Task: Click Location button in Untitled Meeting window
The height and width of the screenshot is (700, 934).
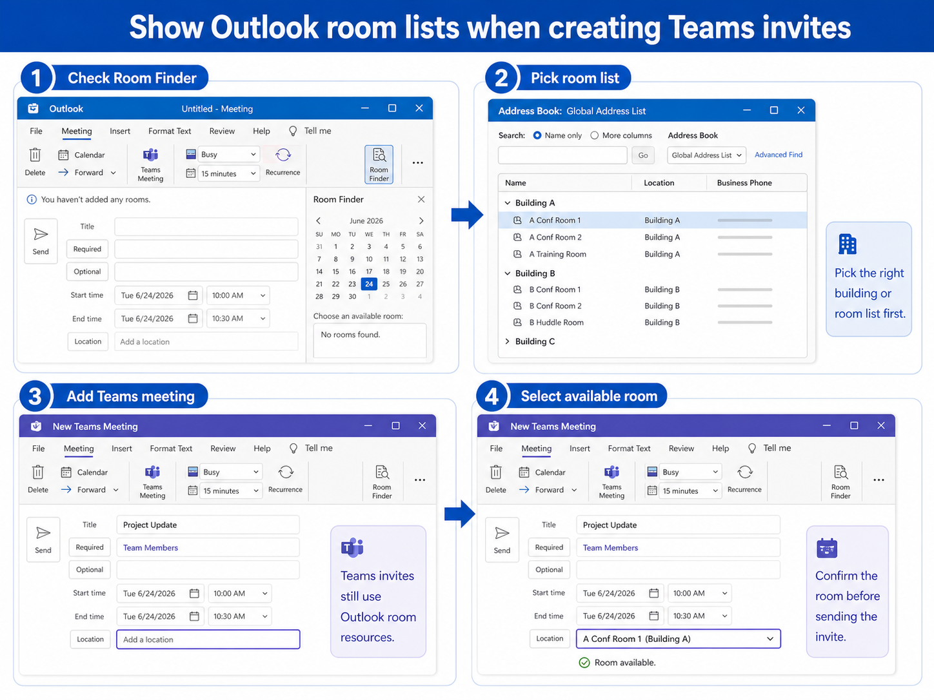Action: [88, 342]
